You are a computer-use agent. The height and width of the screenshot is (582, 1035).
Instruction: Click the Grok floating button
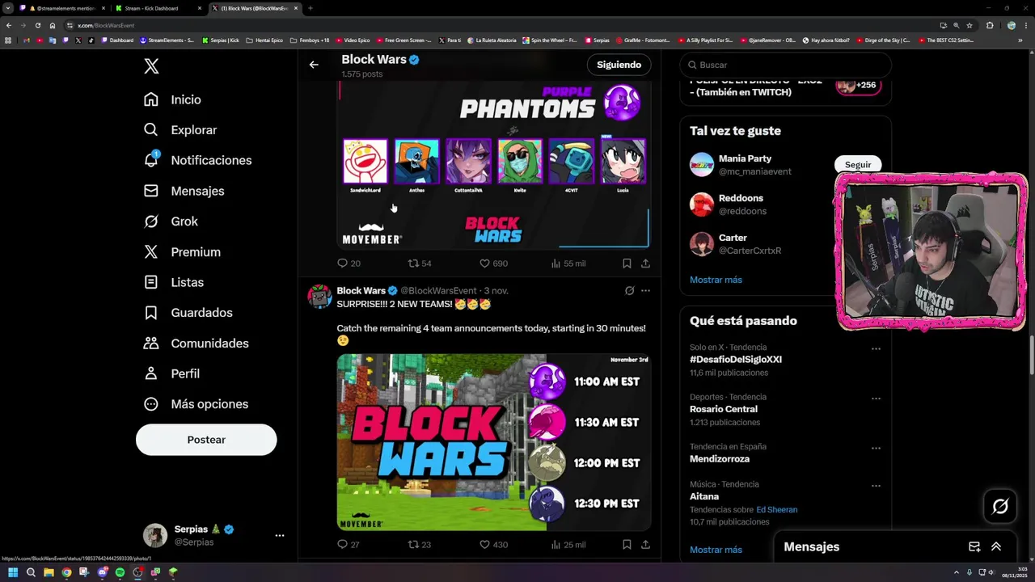(1000, 507)
